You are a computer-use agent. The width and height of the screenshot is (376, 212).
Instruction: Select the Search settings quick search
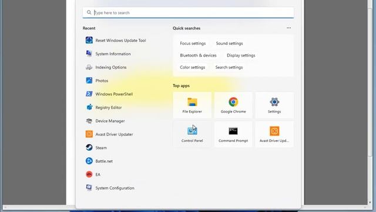[229, 67]
